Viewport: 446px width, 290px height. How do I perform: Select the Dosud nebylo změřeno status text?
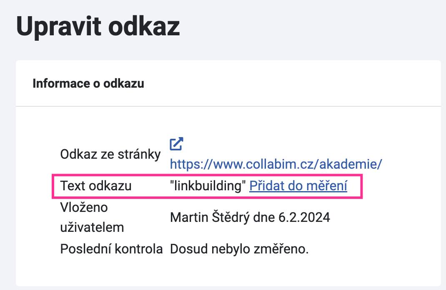[x=239, y=249]
